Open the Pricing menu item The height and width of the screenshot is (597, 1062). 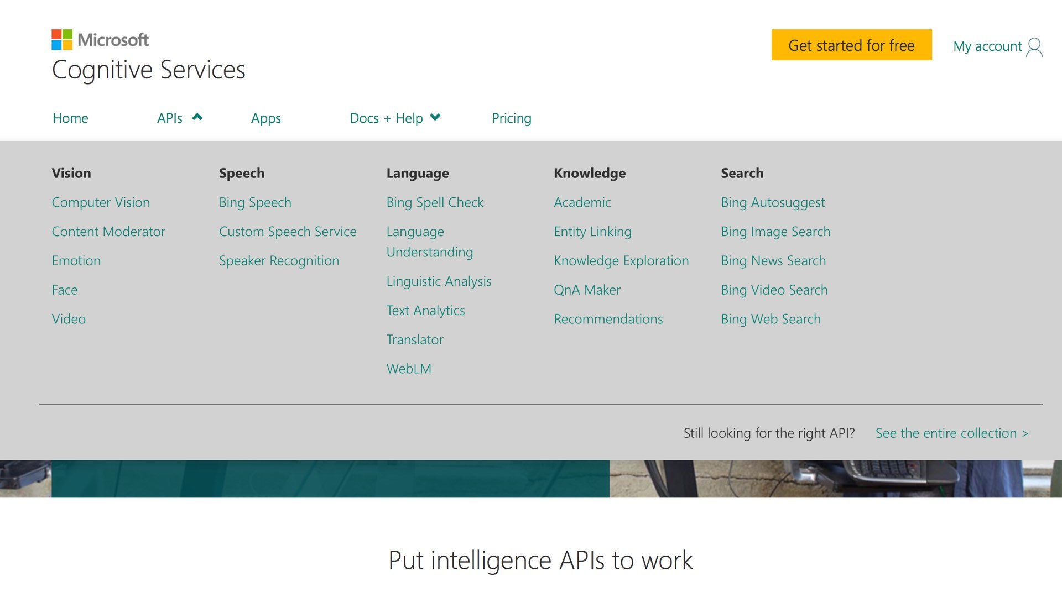tap(511, 118)
